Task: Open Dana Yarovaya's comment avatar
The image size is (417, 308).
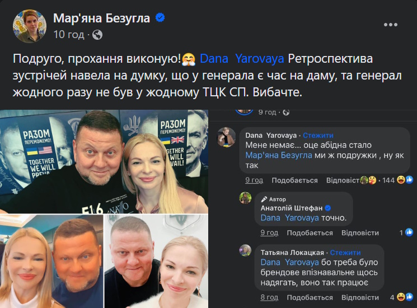Action: coord(226,137)
